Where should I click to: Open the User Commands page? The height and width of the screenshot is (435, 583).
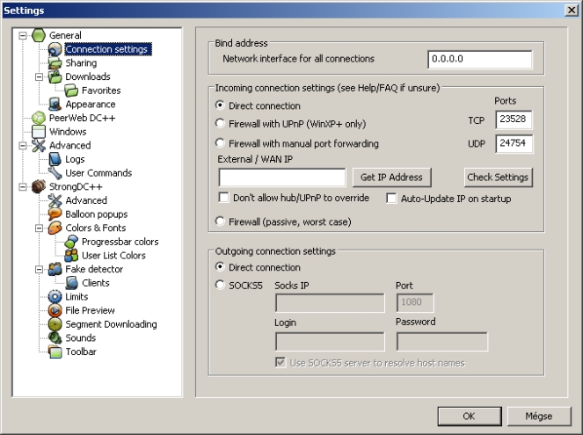[98, 173]
